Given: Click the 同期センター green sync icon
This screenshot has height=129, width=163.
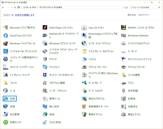Looking at the screenshot, I should (6, 122).
